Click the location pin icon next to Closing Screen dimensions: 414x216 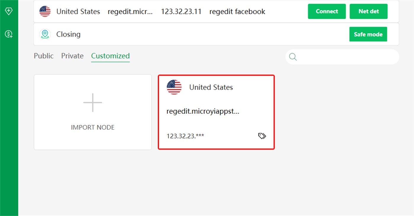tap(45, 34)
